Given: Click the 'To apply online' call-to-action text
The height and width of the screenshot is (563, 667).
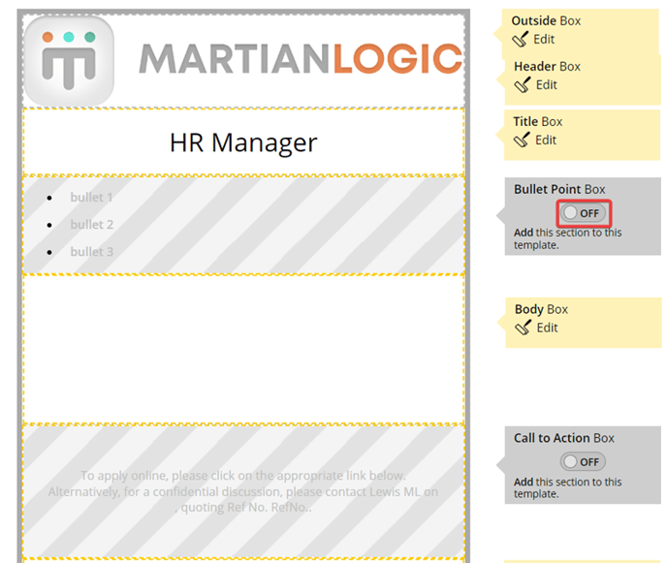Looking at the screenshot, I should coord(243,491).
